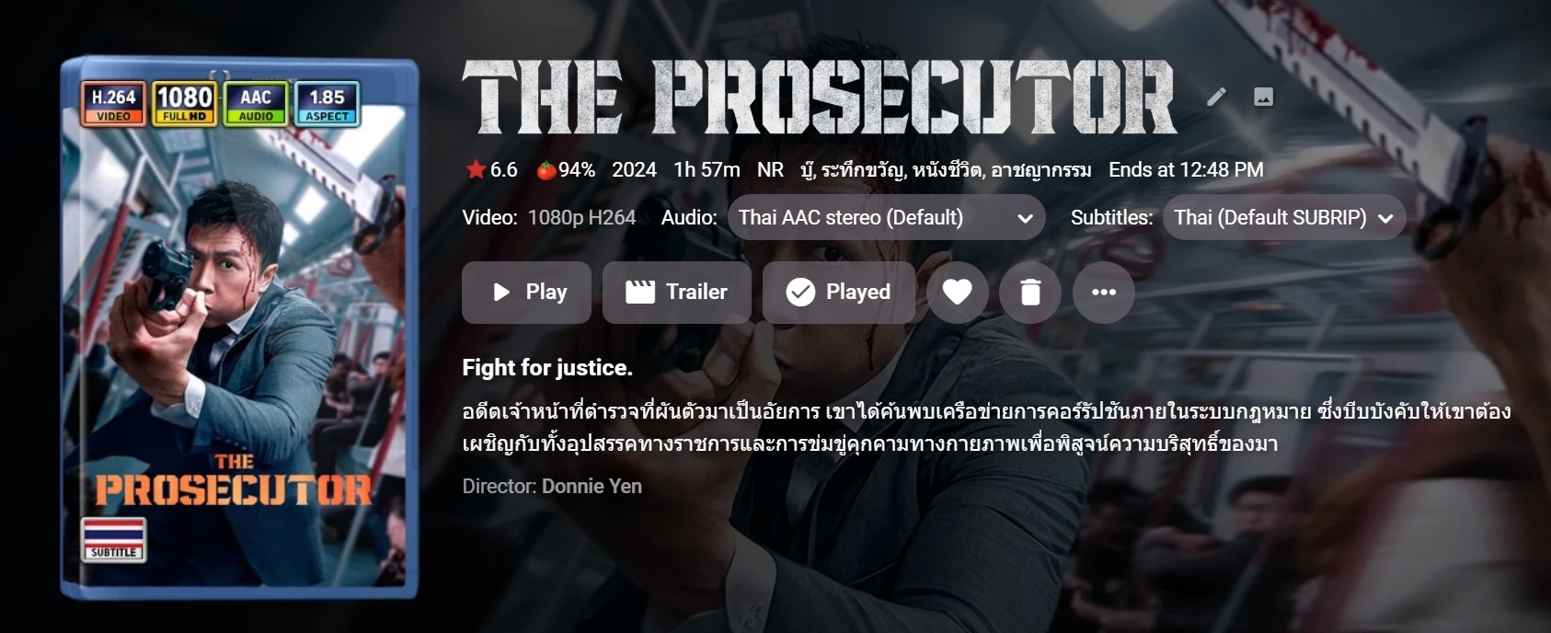
Task: Open the edit images icon beside title
Action: coord(1264,97)
